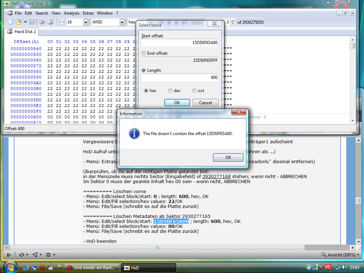Image resolution: width=364 pixels, height=273 pixels.
Task: Select the Hard Disk 2 tab
Action: pos(21,32)
